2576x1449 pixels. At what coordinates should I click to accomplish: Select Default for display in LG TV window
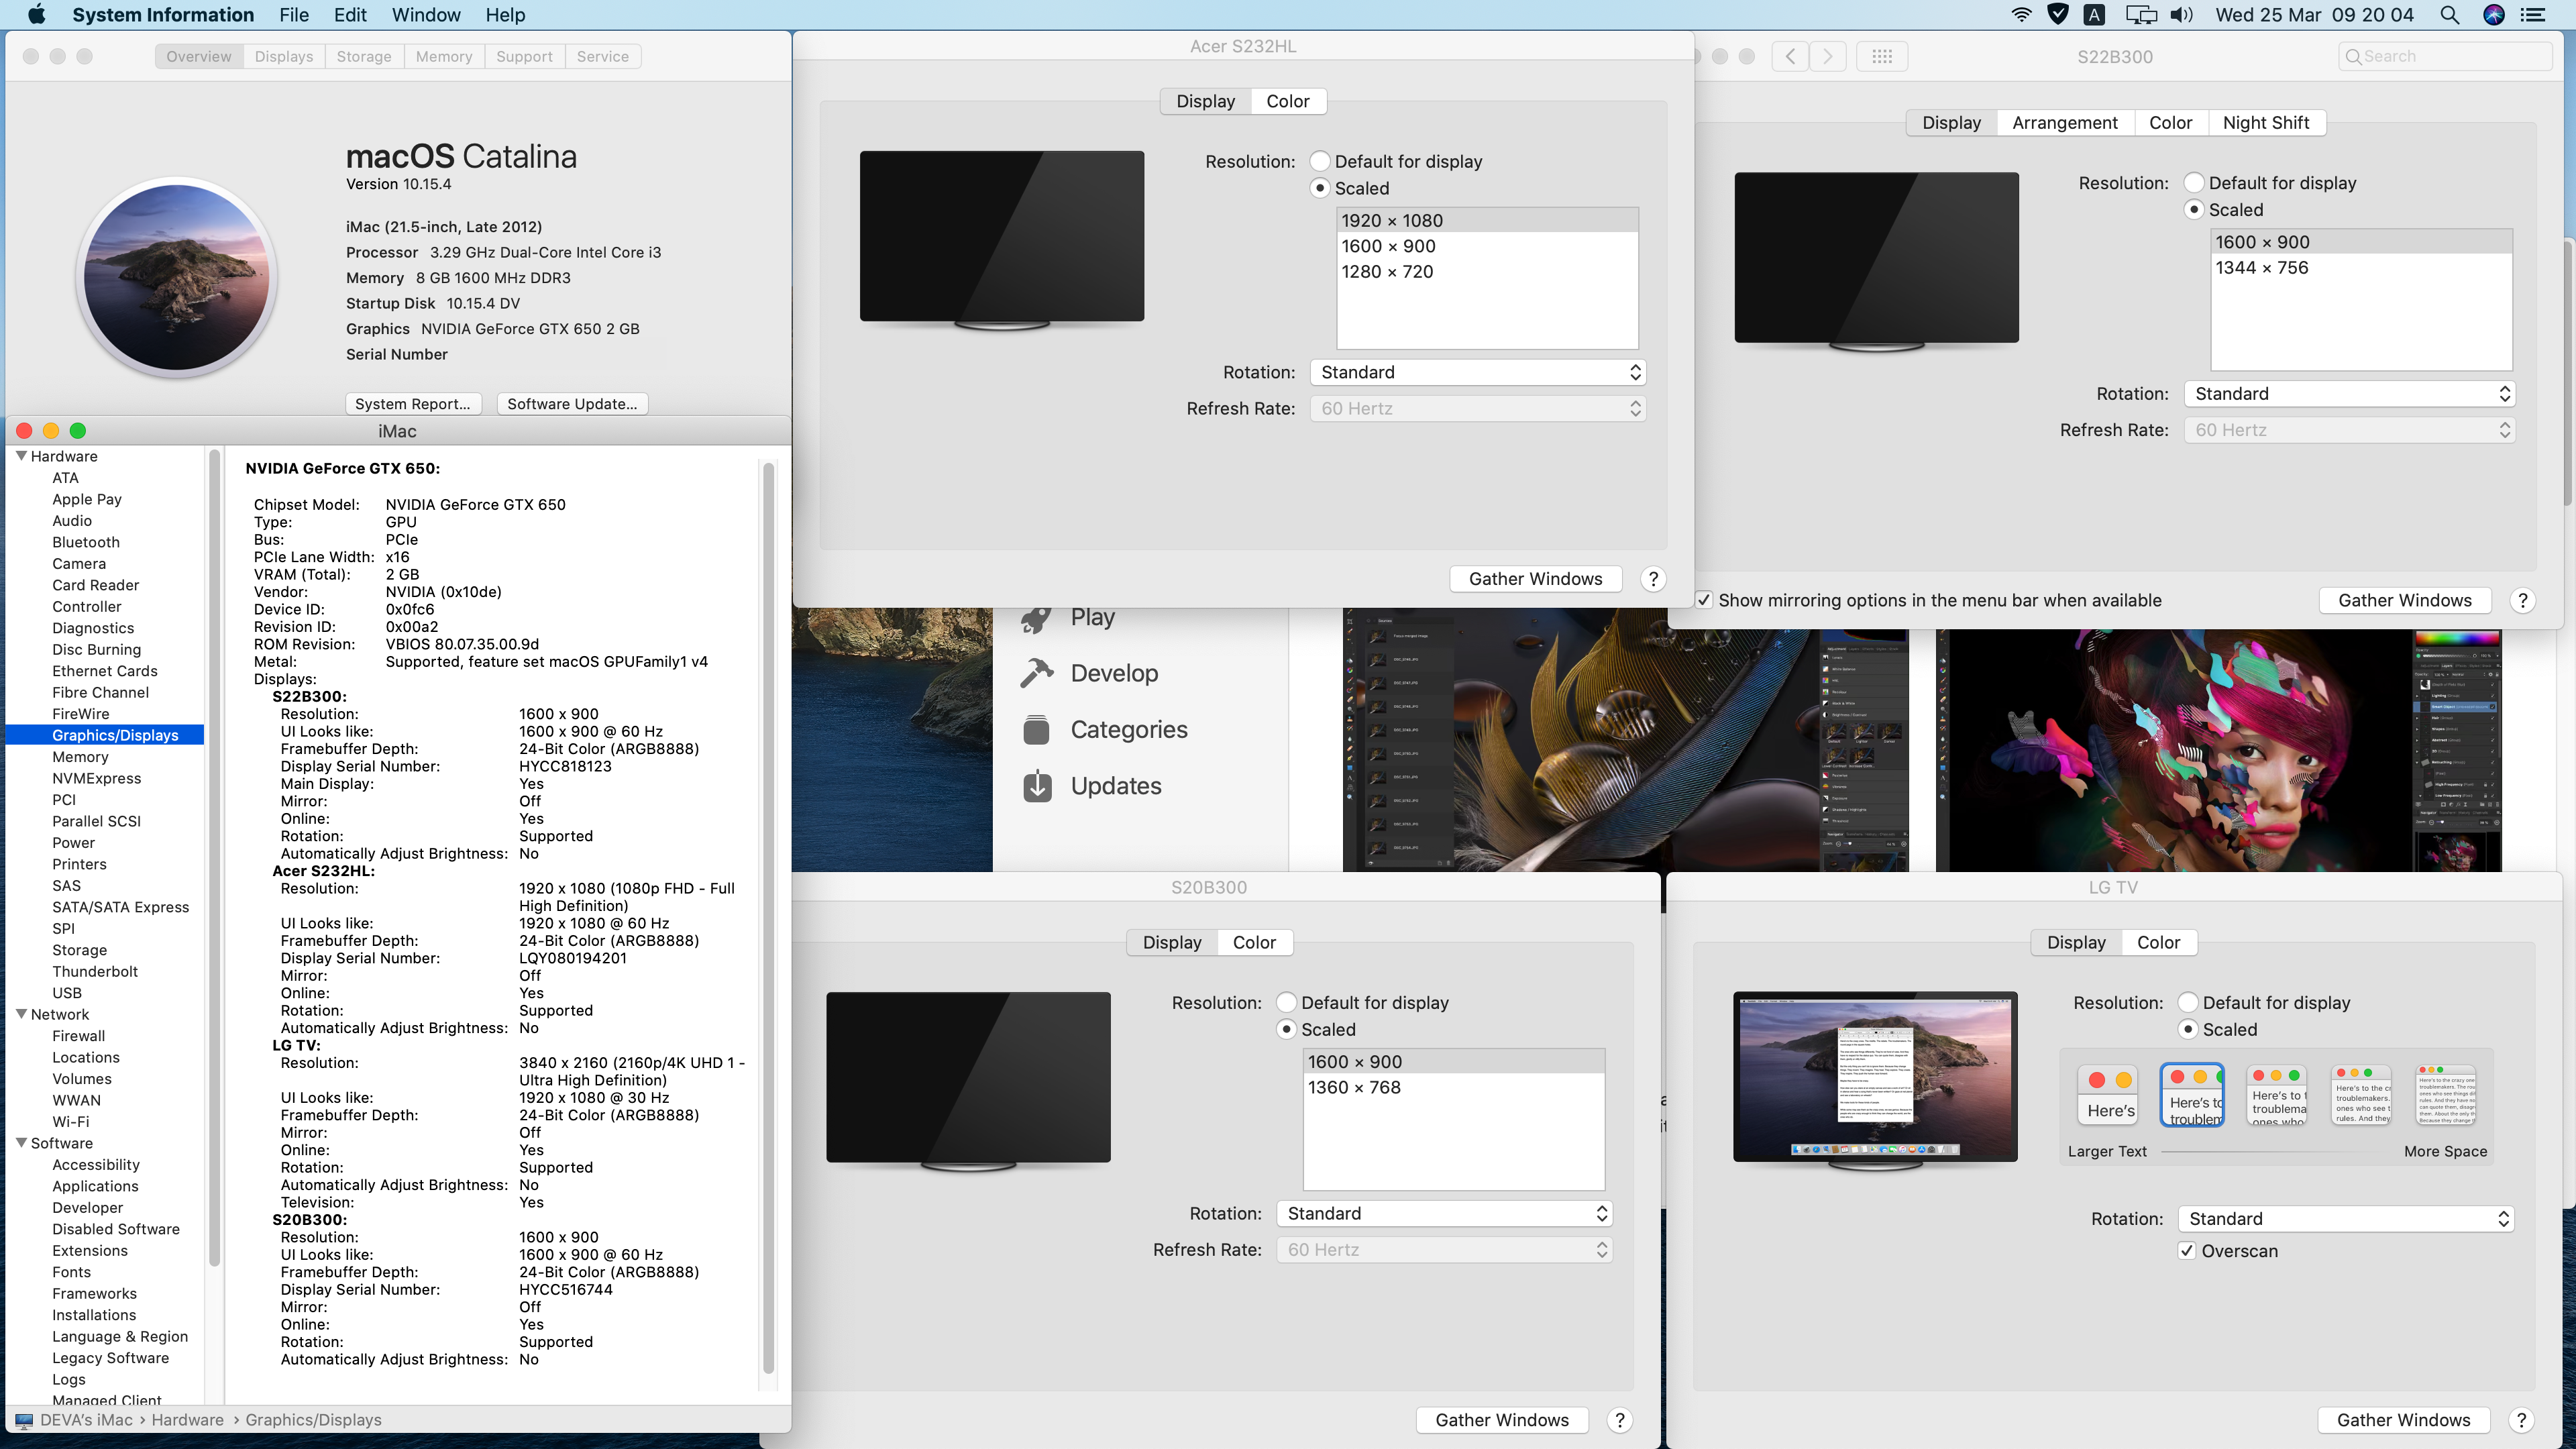point(2188,1002)
